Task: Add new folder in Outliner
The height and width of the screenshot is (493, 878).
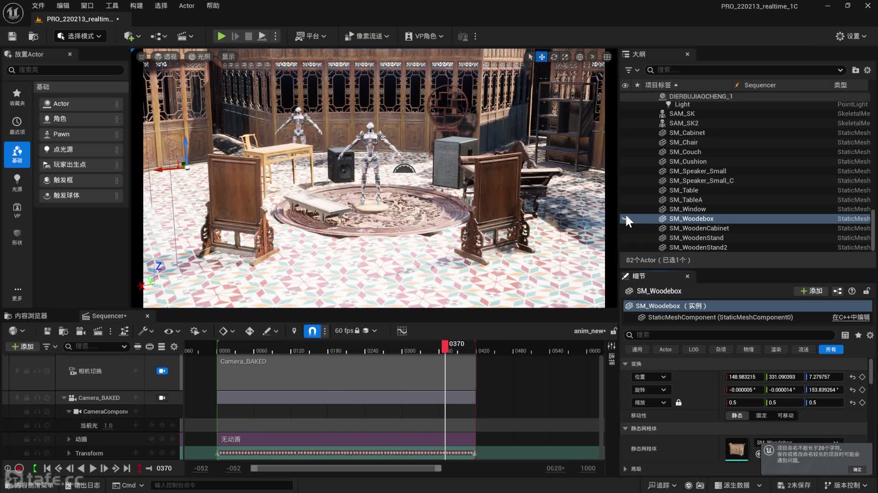Action: click(856, 70)
